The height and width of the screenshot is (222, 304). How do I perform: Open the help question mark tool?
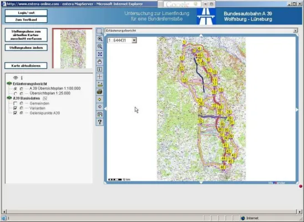tap(100, 122)
